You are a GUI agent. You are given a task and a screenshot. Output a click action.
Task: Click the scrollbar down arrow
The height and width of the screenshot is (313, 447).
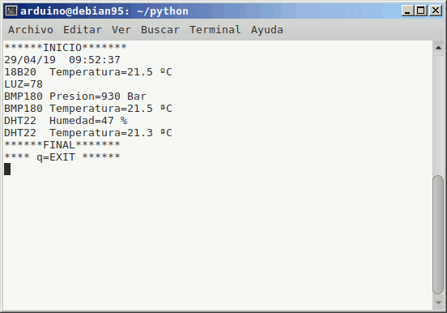click(x=438, y=302)
